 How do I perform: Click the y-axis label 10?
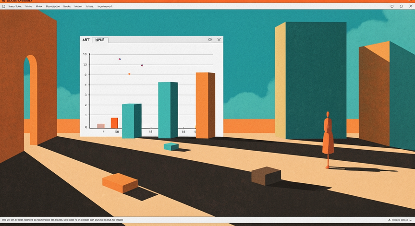(x=85, y=54)
